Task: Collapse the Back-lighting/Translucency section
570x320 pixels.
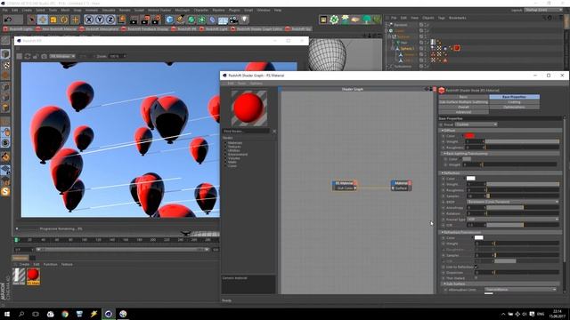Action: [444, 154]
